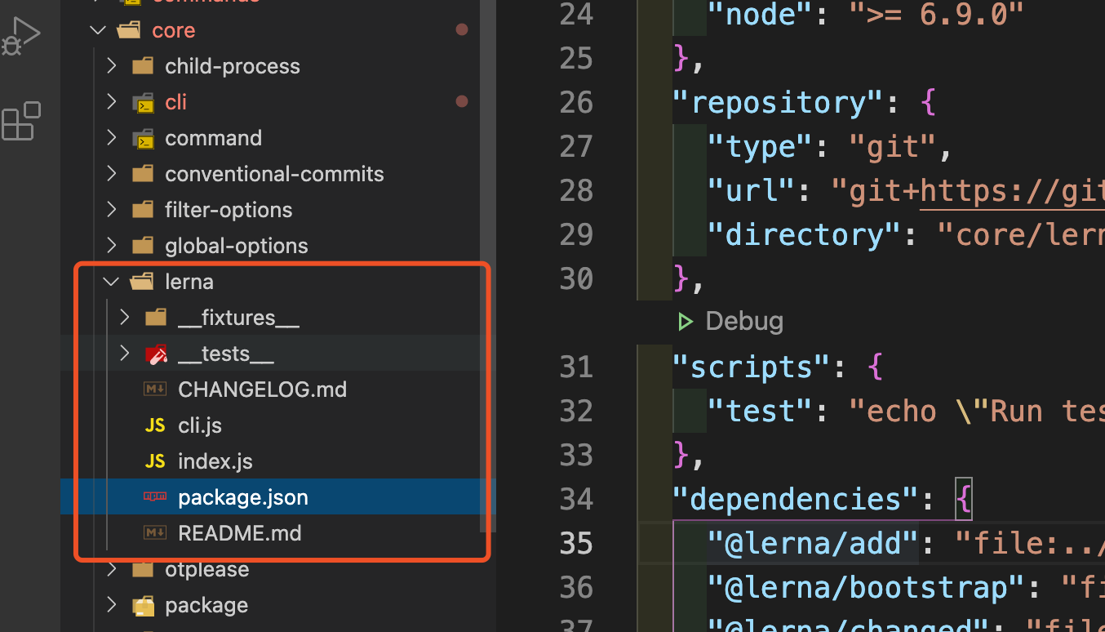Select the cli folder label under core
The height and width of the screenshot is (632, 1105).
[175, 102]
